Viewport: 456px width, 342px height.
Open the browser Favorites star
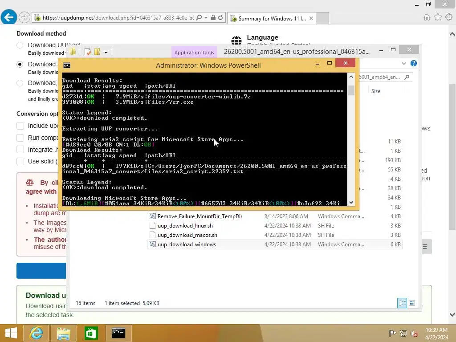438,17
